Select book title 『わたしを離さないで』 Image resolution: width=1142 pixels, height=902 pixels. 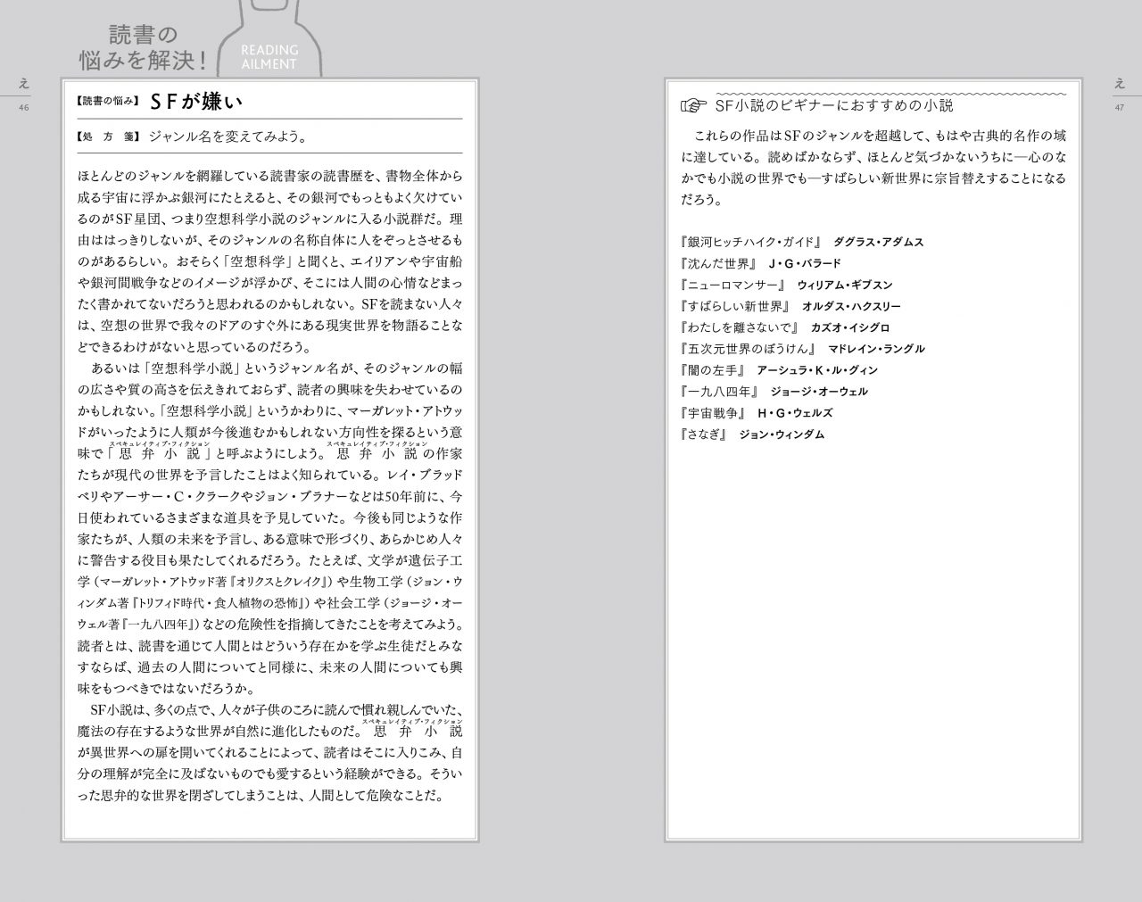point(739,327)
